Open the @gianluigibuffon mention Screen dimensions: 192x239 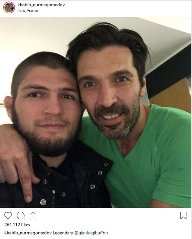pyautogui.click(x=91, y=233)
